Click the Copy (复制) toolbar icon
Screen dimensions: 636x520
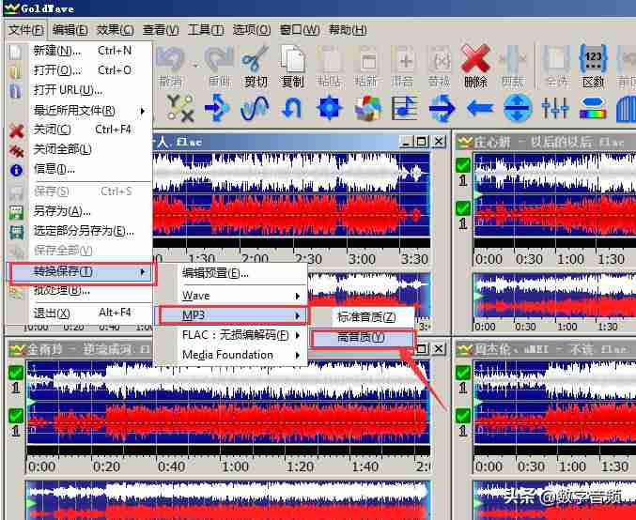pos(292,59)
